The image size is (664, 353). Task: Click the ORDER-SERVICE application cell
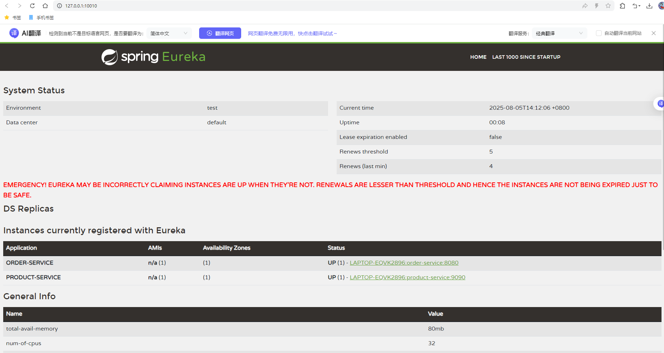tap(30, 263)
